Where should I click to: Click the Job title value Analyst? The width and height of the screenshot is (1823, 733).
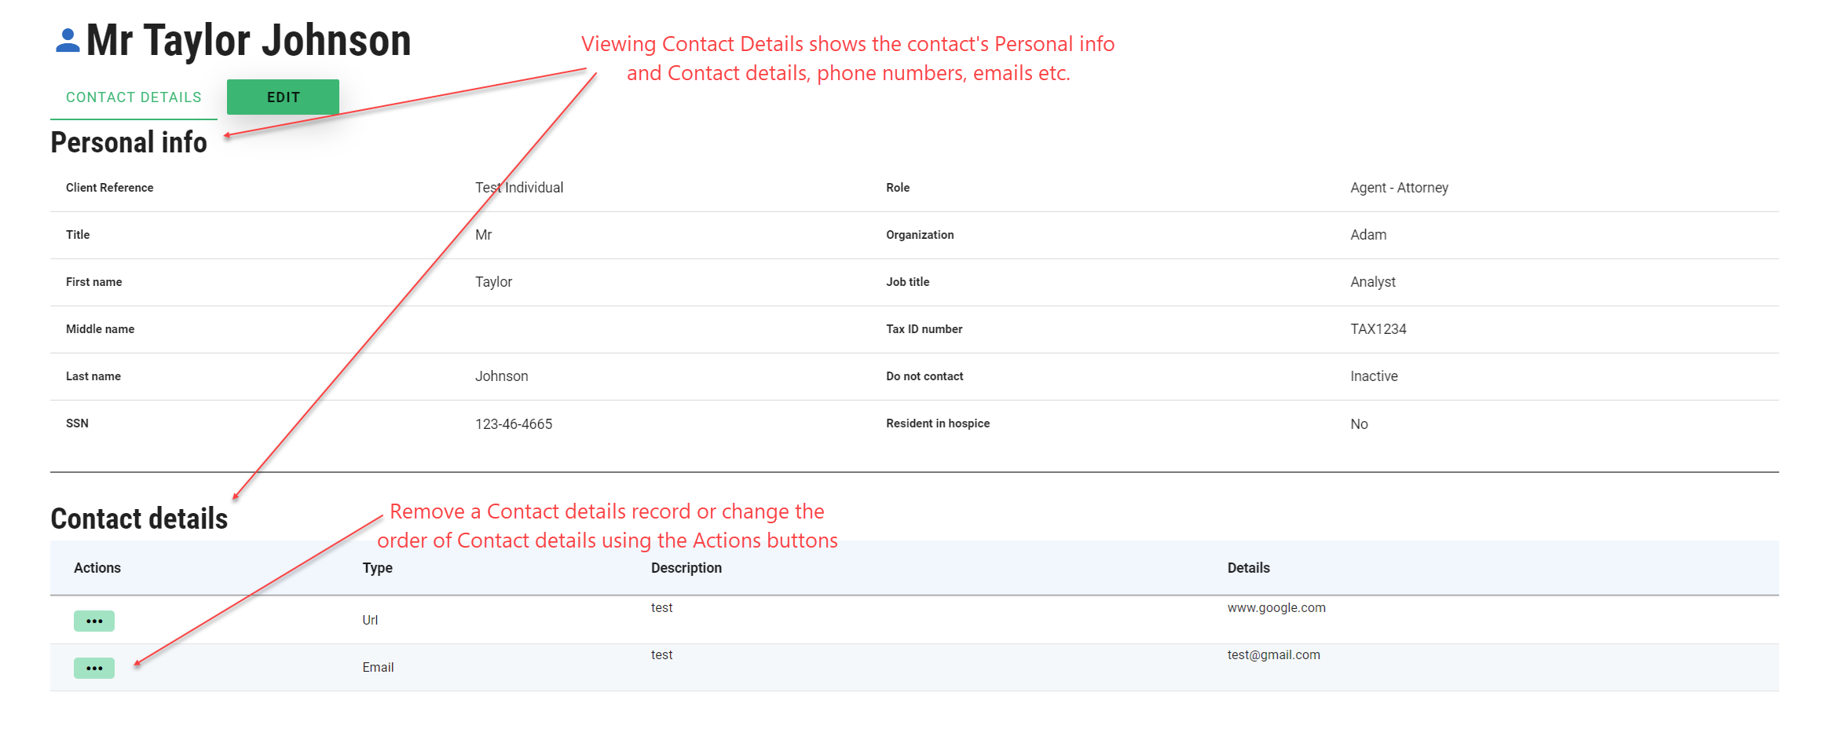coord(1372,282)
